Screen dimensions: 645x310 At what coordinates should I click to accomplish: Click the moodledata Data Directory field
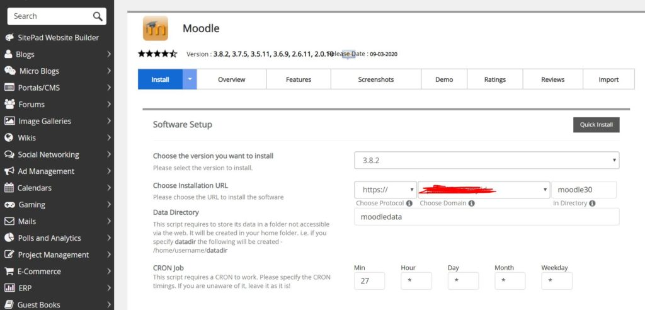pyautogui.click(x=487, y=217)
